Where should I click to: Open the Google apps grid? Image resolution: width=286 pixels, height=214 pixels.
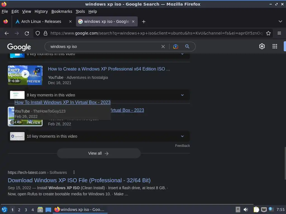[x=275, y=47]
